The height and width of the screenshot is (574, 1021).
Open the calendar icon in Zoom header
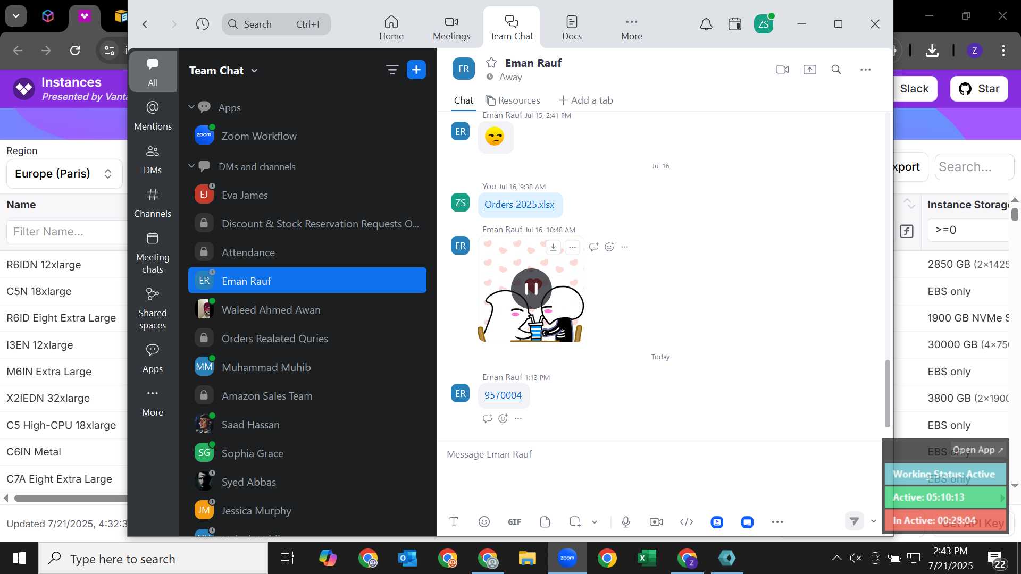(x=735, y=24)
